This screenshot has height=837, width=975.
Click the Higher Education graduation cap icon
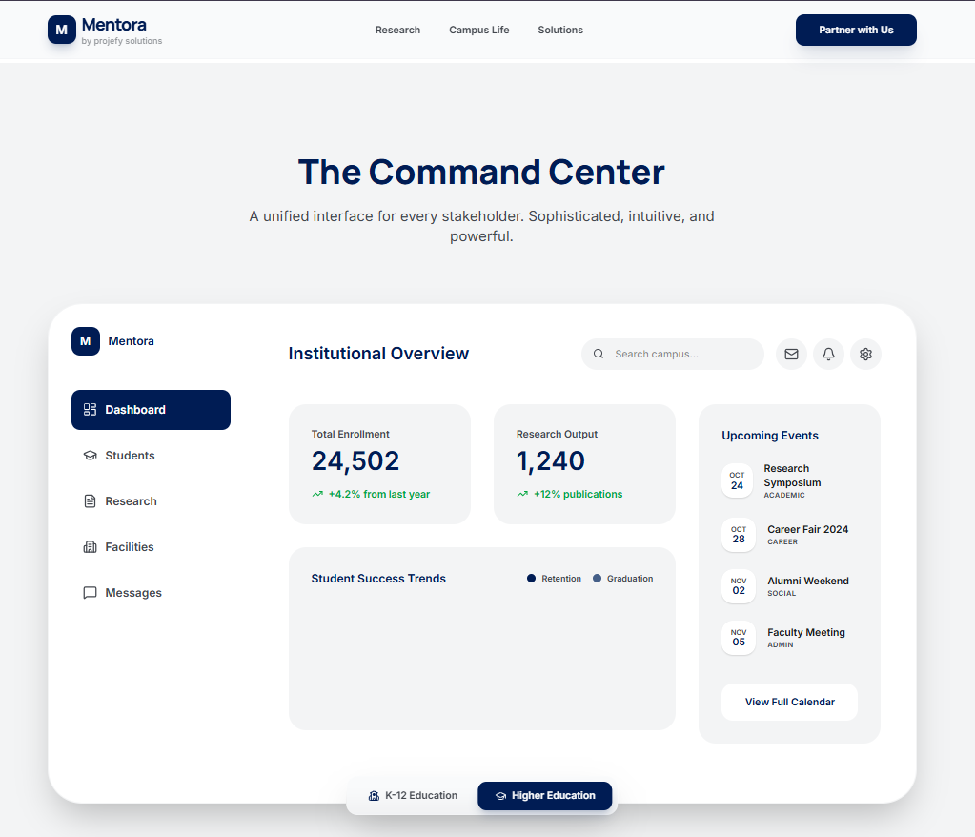[x=500, y=796]
